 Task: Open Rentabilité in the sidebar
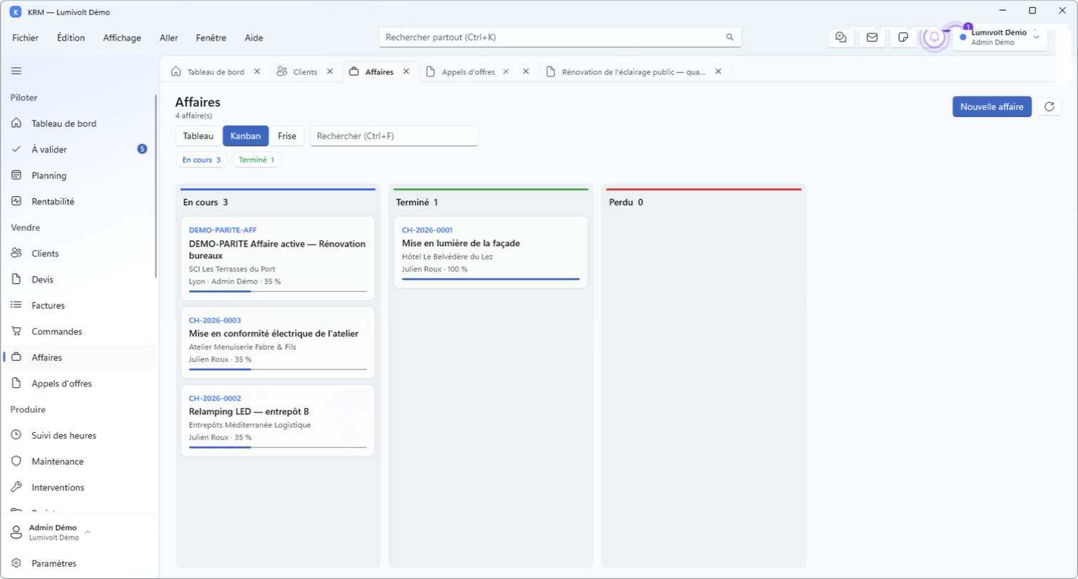pyautogui.click(x=78, y=201)
